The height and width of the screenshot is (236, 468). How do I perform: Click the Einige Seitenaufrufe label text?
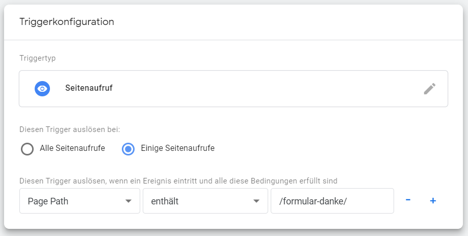(x=177, y=148)
